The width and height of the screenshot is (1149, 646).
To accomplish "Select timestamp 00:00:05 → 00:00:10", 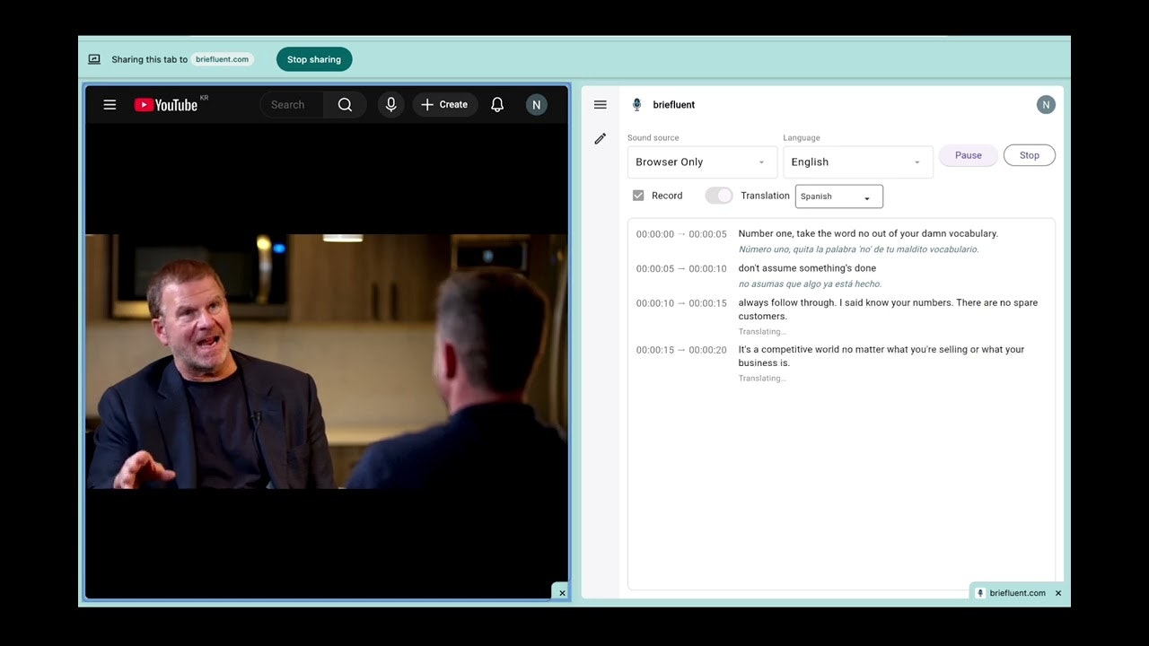I will 681,269.
